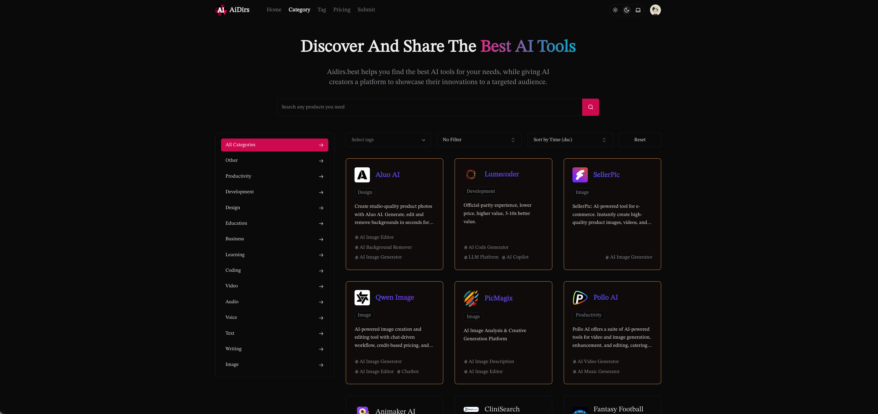Open the Select tags dropdown
878x414 pixels.
coord(388,140)
